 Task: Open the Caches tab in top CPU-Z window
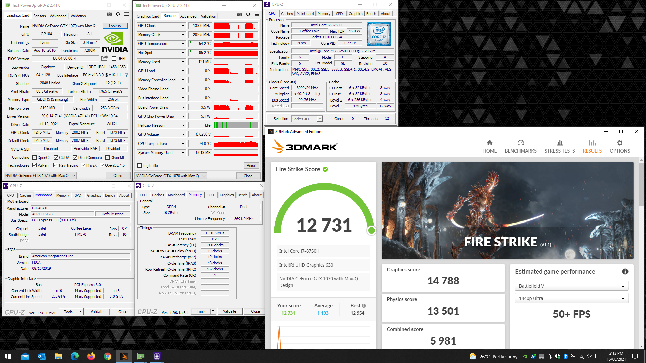[287, 14]
